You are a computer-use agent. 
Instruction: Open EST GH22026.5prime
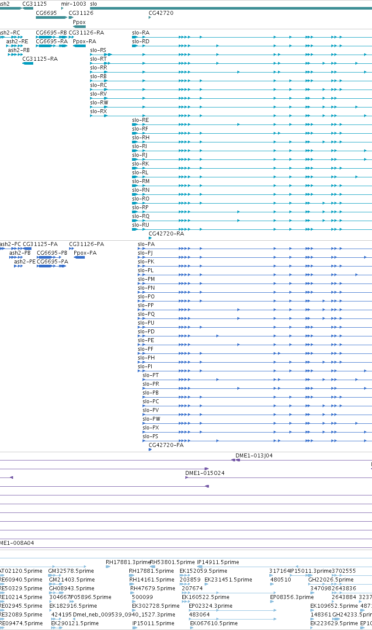[331, 580]
